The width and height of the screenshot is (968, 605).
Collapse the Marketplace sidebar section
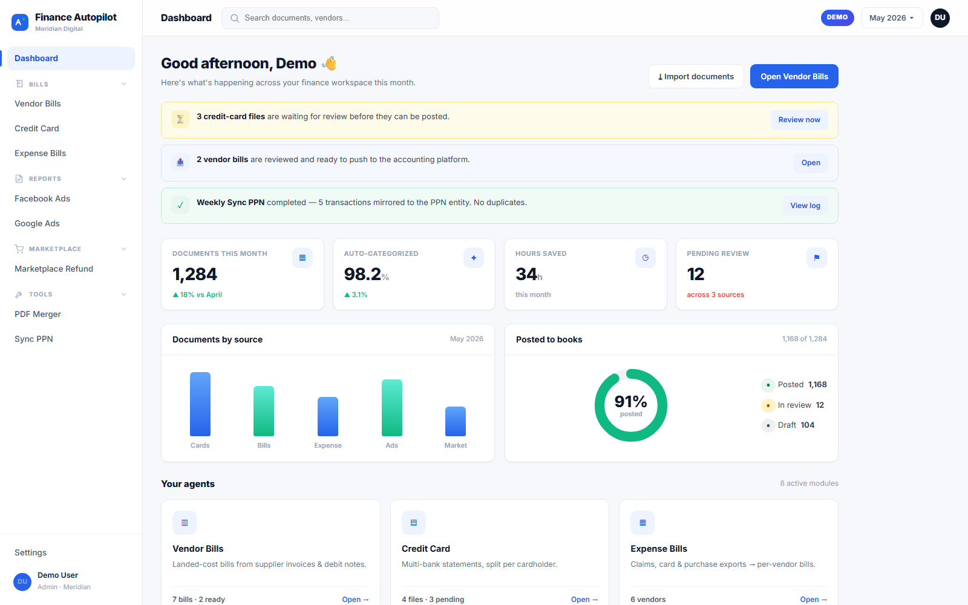(123, 249)
